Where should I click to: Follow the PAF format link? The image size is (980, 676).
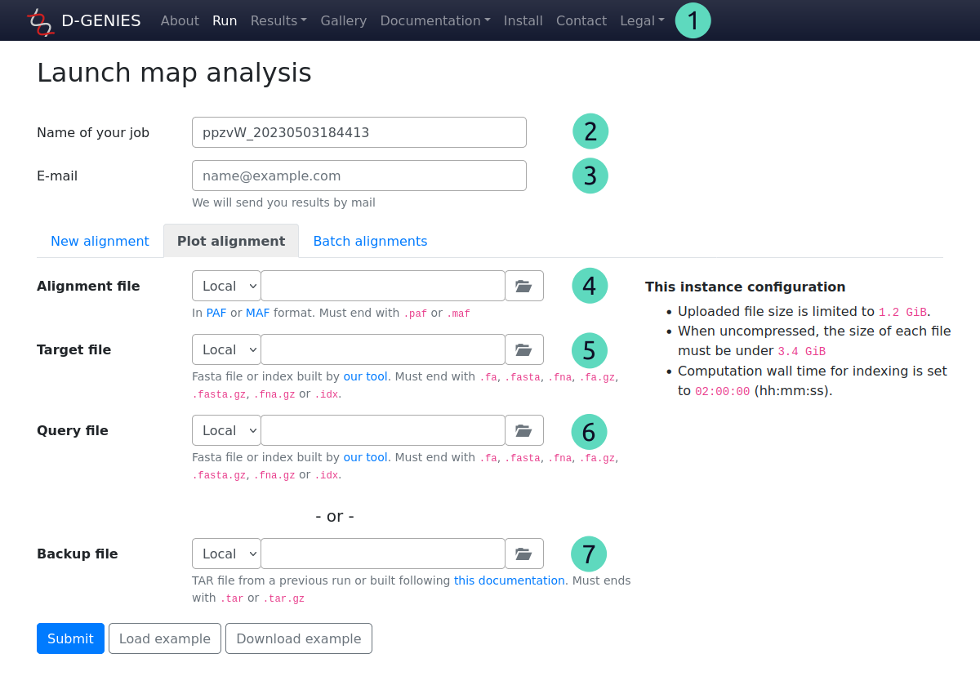(x=216, y=314)
